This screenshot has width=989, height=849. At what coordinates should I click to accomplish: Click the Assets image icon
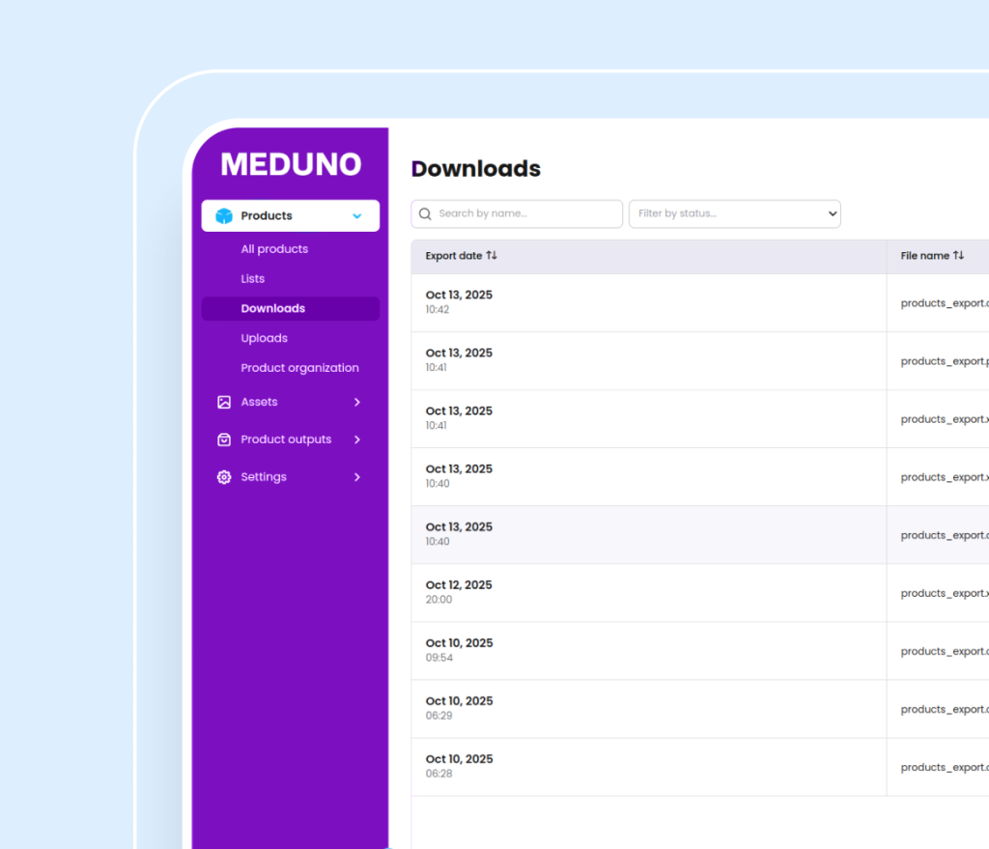224,402
